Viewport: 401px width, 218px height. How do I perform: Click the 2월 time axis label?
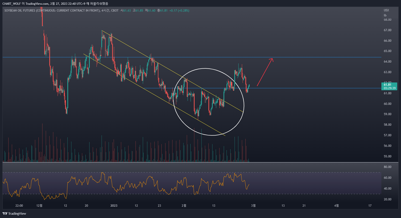click(x=184, y=206)
